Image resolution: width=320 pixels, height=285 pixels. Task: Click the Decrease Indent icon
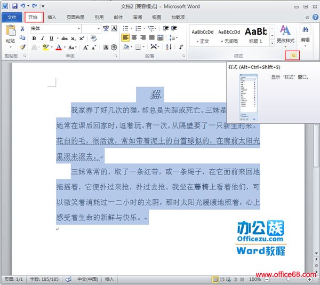(165, 28)
